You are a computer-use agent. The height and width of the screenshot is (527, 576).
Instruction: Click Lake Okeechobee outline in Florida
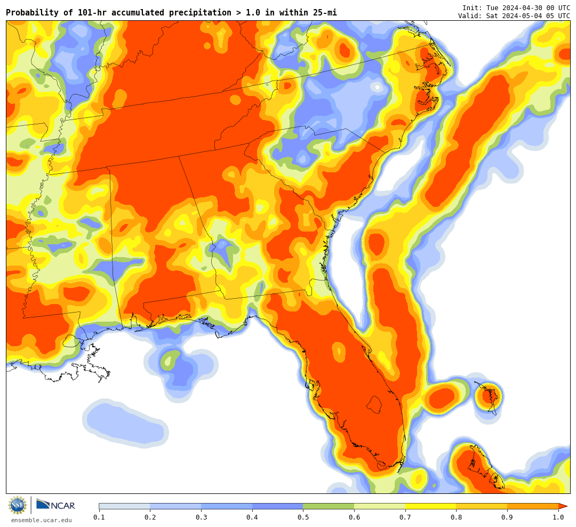pyautogui.click(x=374, y=404)
